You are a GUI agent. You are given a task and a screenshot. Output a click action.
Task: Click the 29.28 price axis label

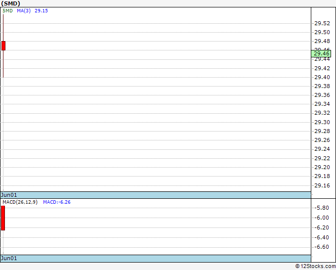(x=322, y=131)
